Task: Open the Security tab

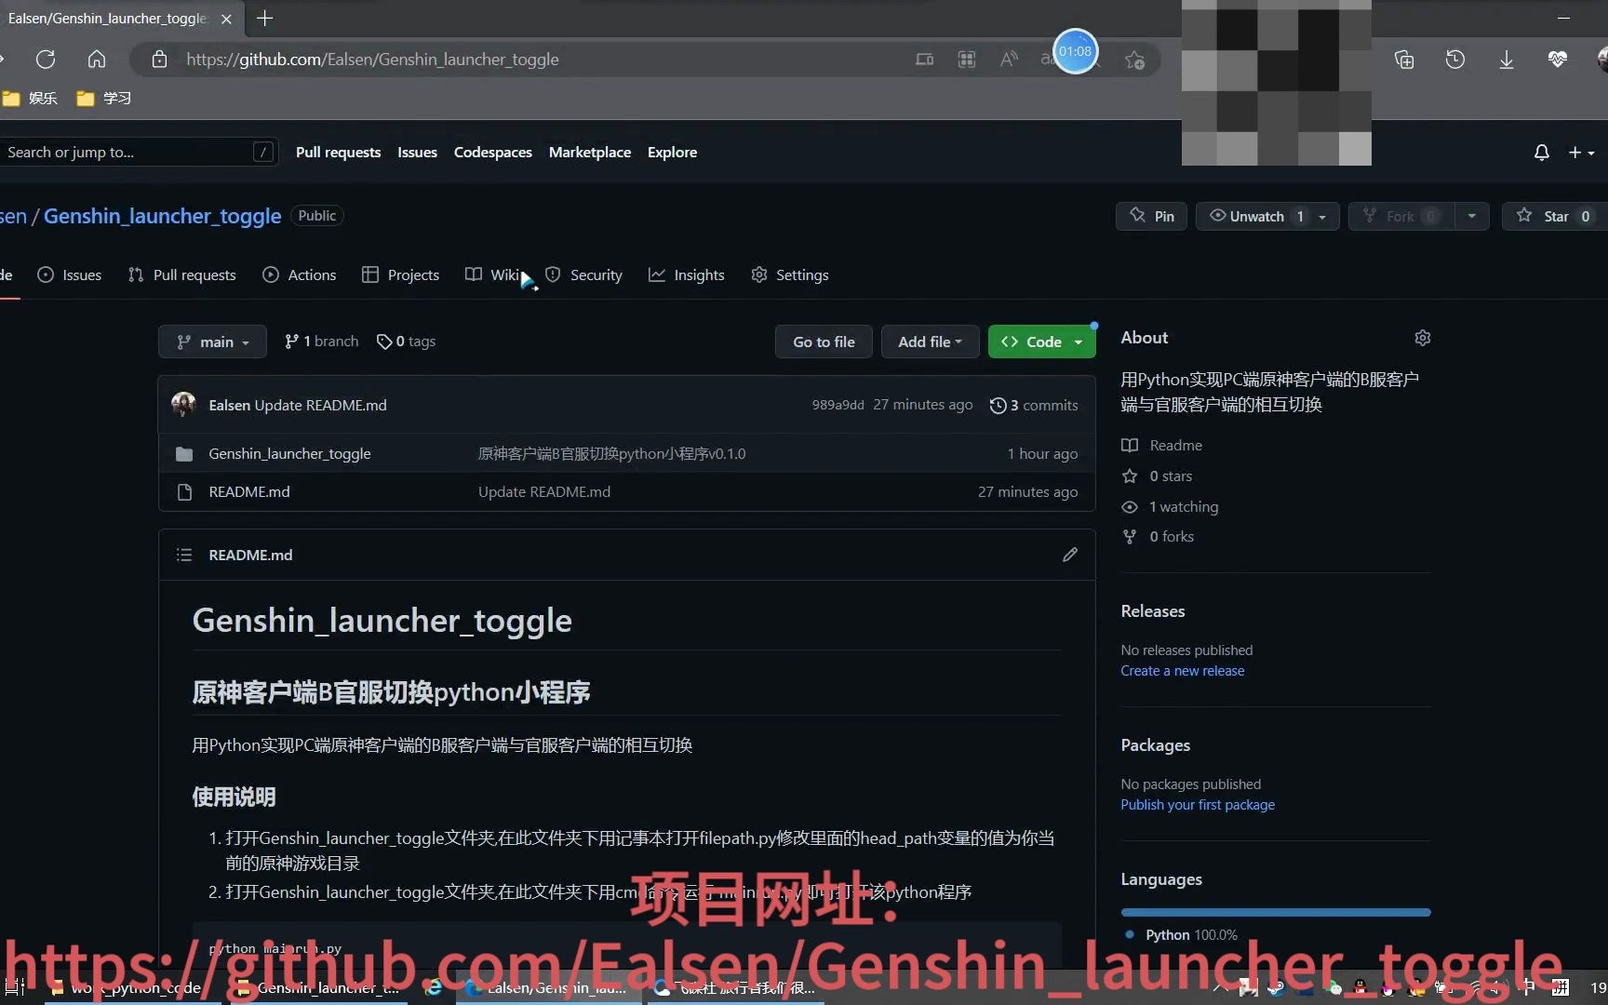Action: (583, 275)
